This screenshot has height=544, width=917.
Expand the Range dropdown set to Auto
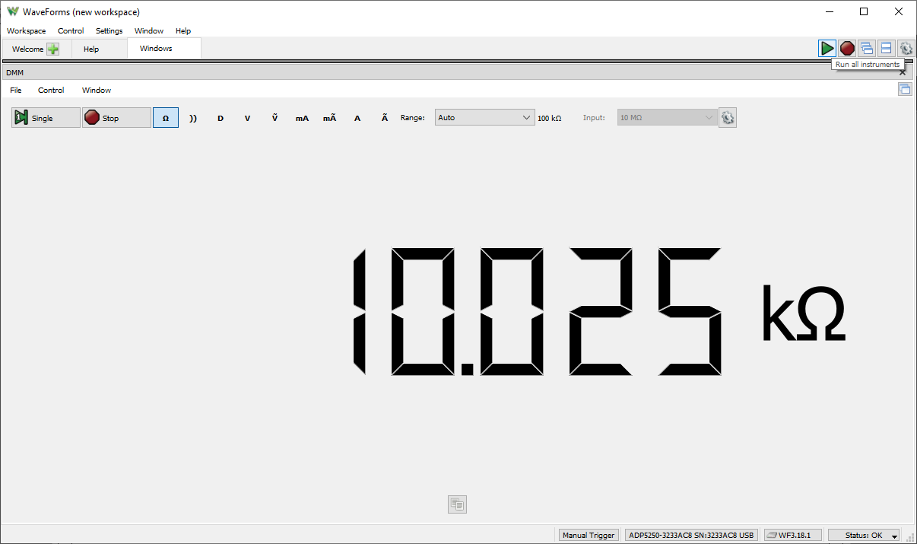485,118
